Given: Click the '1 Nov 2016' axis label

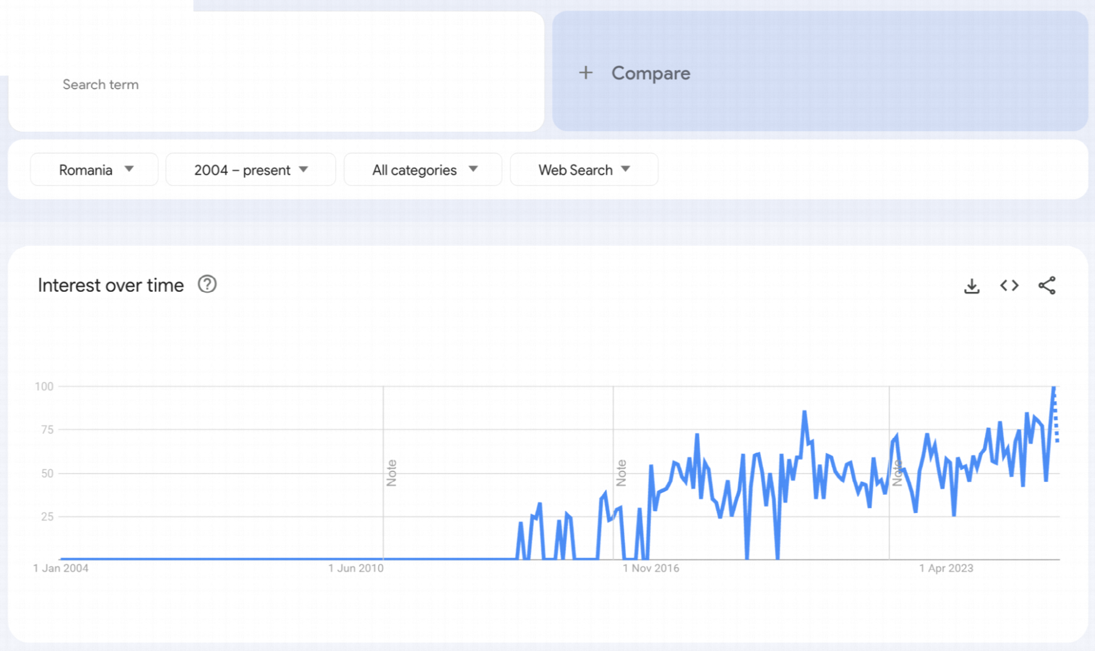Looking at the screenshot, I should 651,568.
